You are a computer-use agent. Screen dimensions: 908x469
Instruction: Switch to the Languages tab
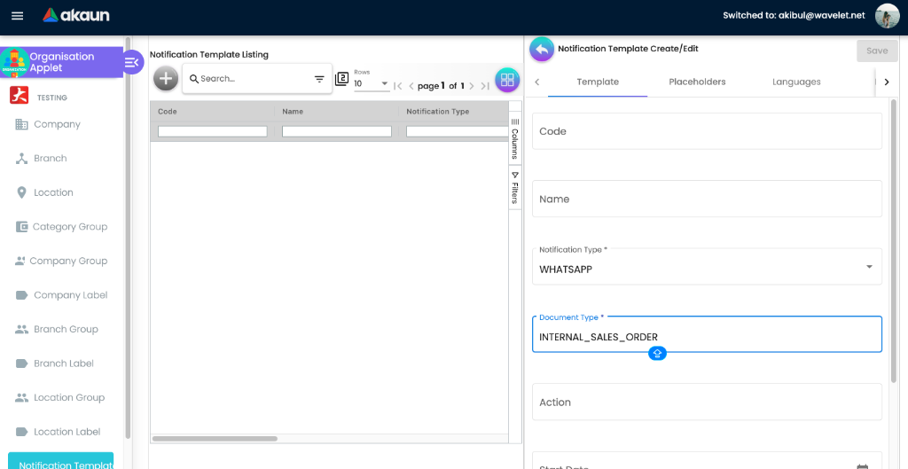coord(796,82)
